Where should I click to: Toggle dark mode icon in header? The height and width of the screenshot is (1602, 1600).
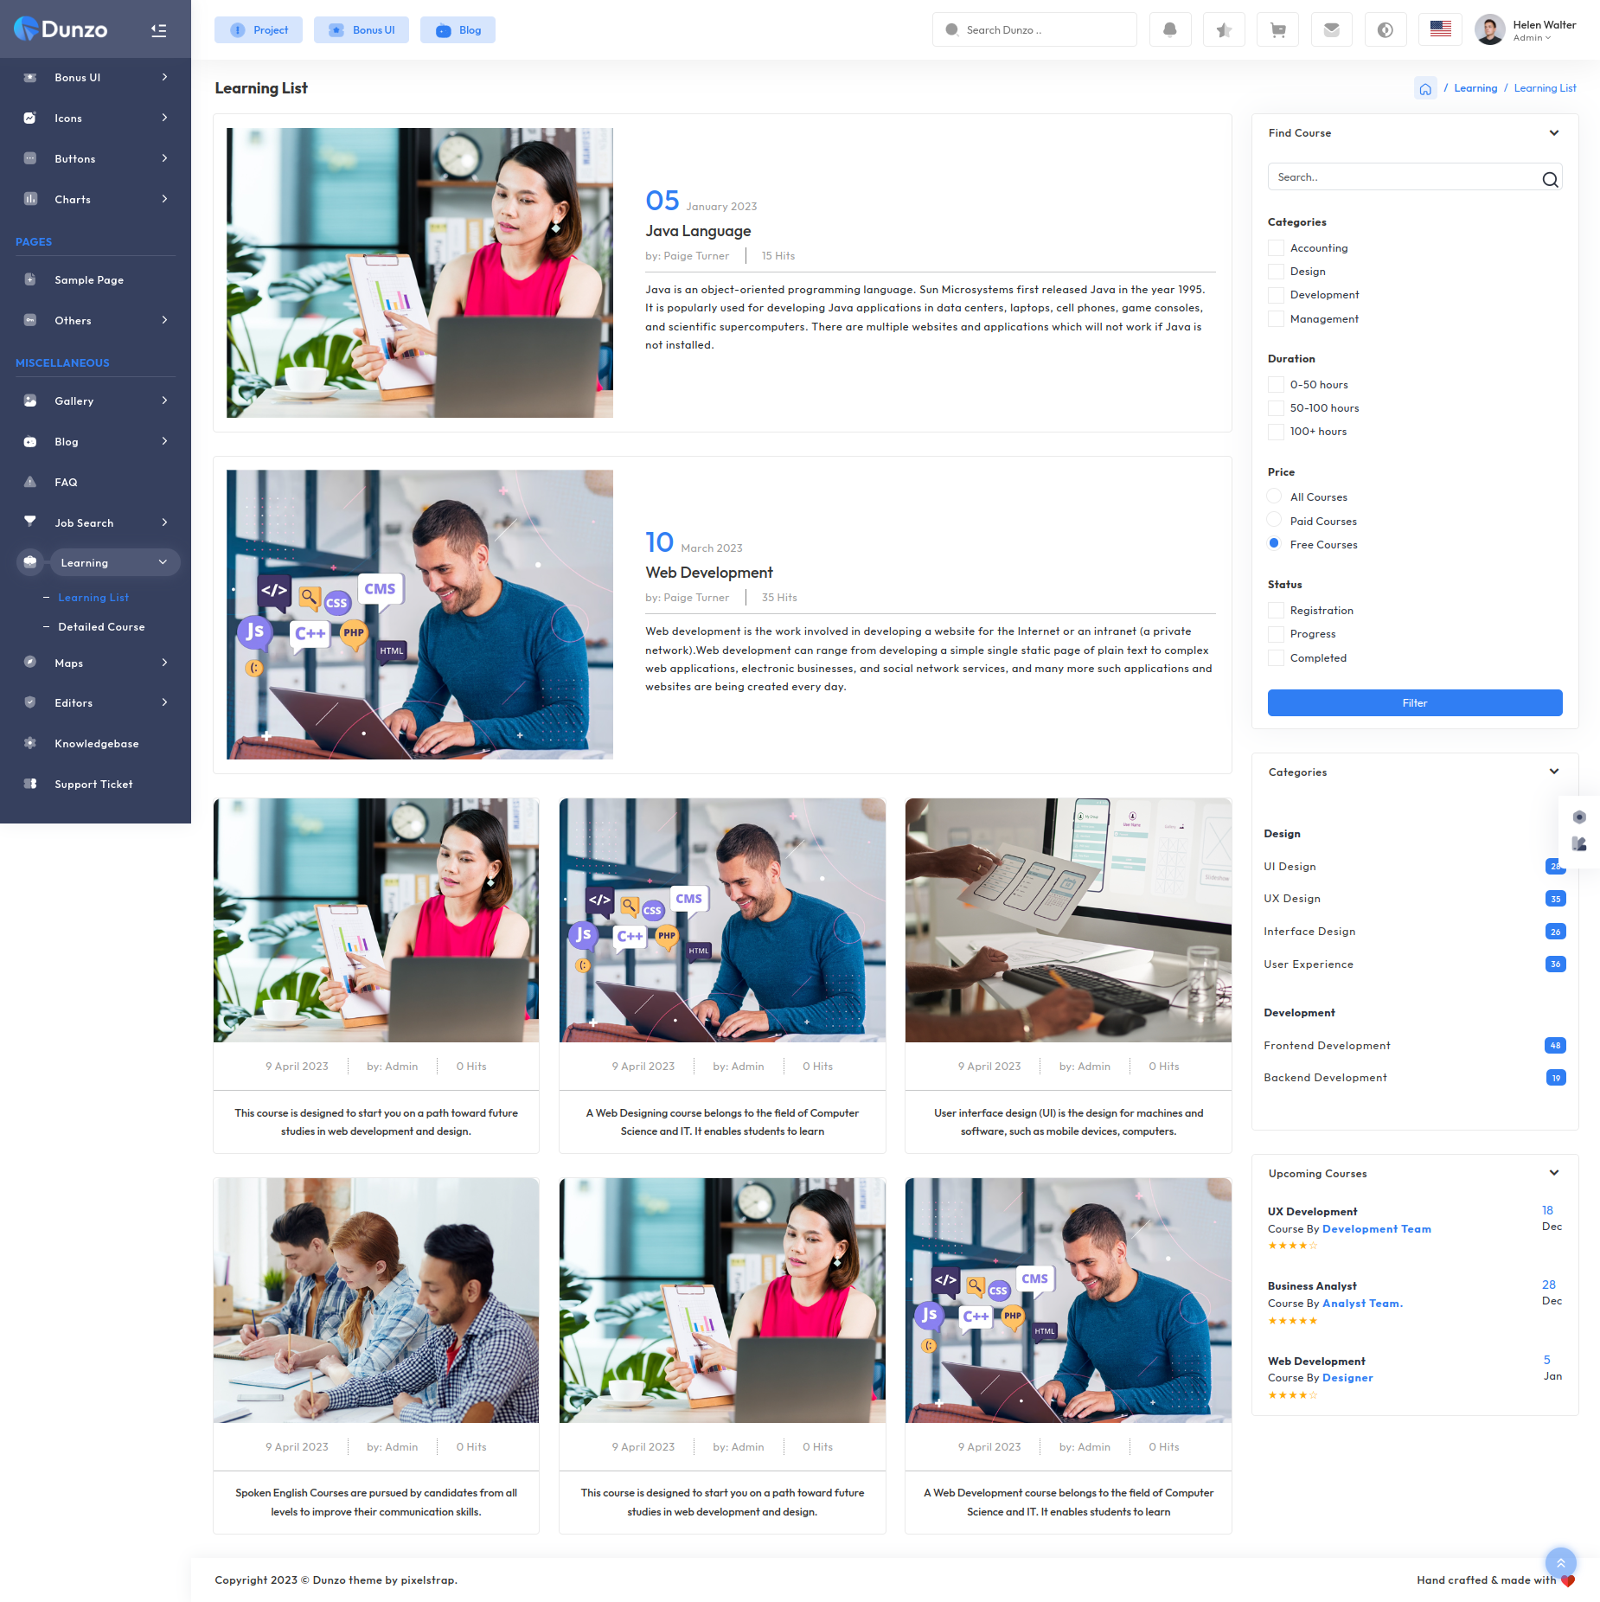pos(1385,30)
